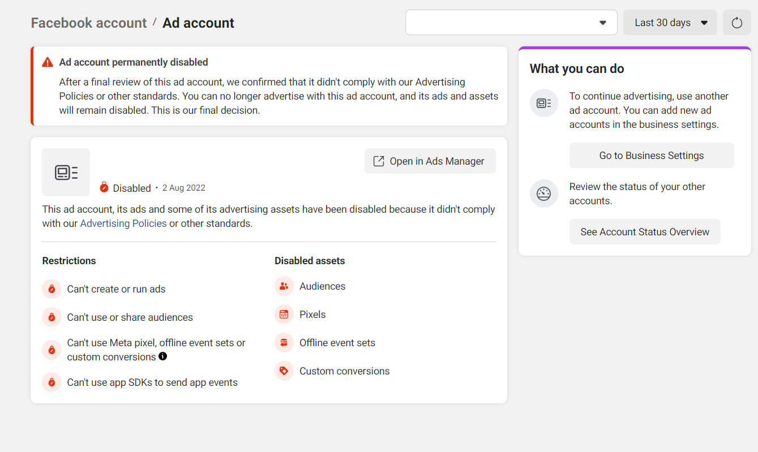This screenshot has height=452, width=758.
Task: Click the Disabled assets heading
Action: tap(310, 261)
